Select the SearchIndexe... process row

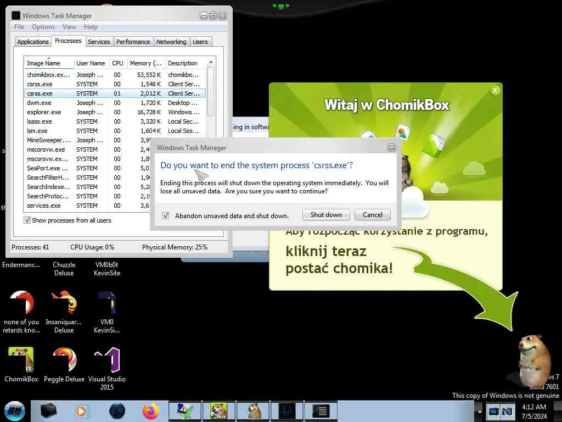point(87,187)
